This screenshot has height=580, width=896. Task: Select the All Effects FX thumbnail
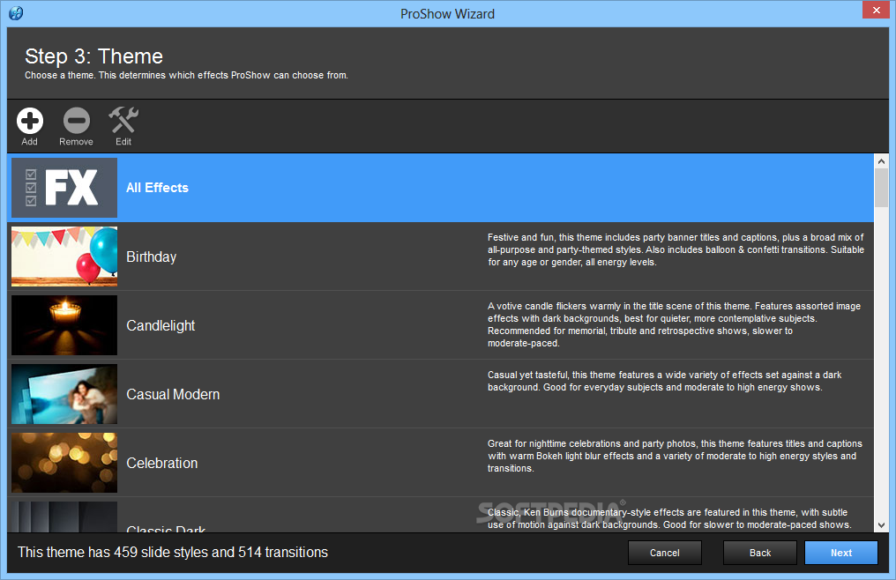click(x=64, y=188)
